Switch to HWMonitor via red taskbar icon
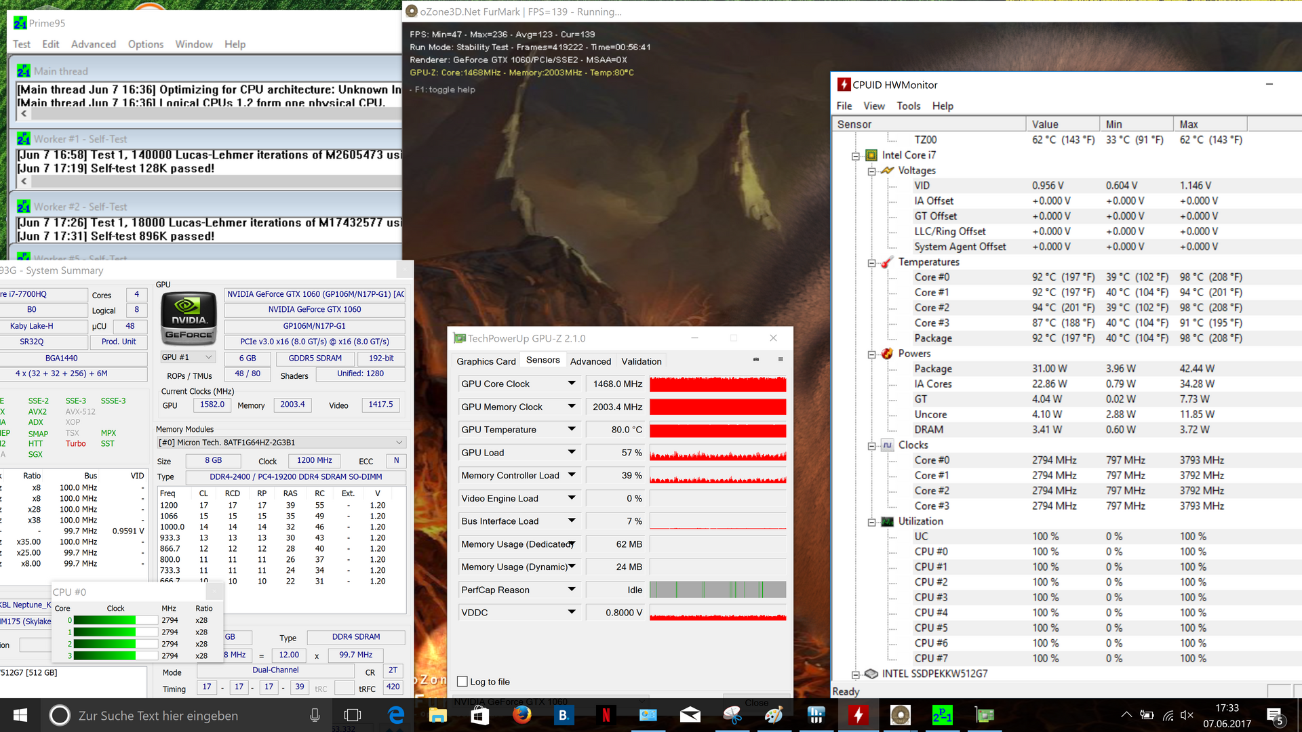 pyautogui.click(x=858, y=715)
